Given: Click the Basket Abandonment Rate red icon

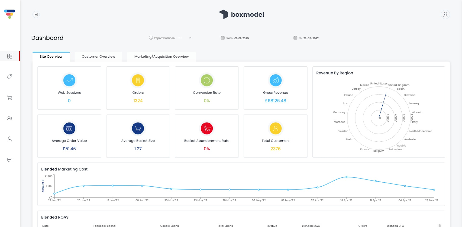Looking at the screenshot, I should click(x=207, y=128).
